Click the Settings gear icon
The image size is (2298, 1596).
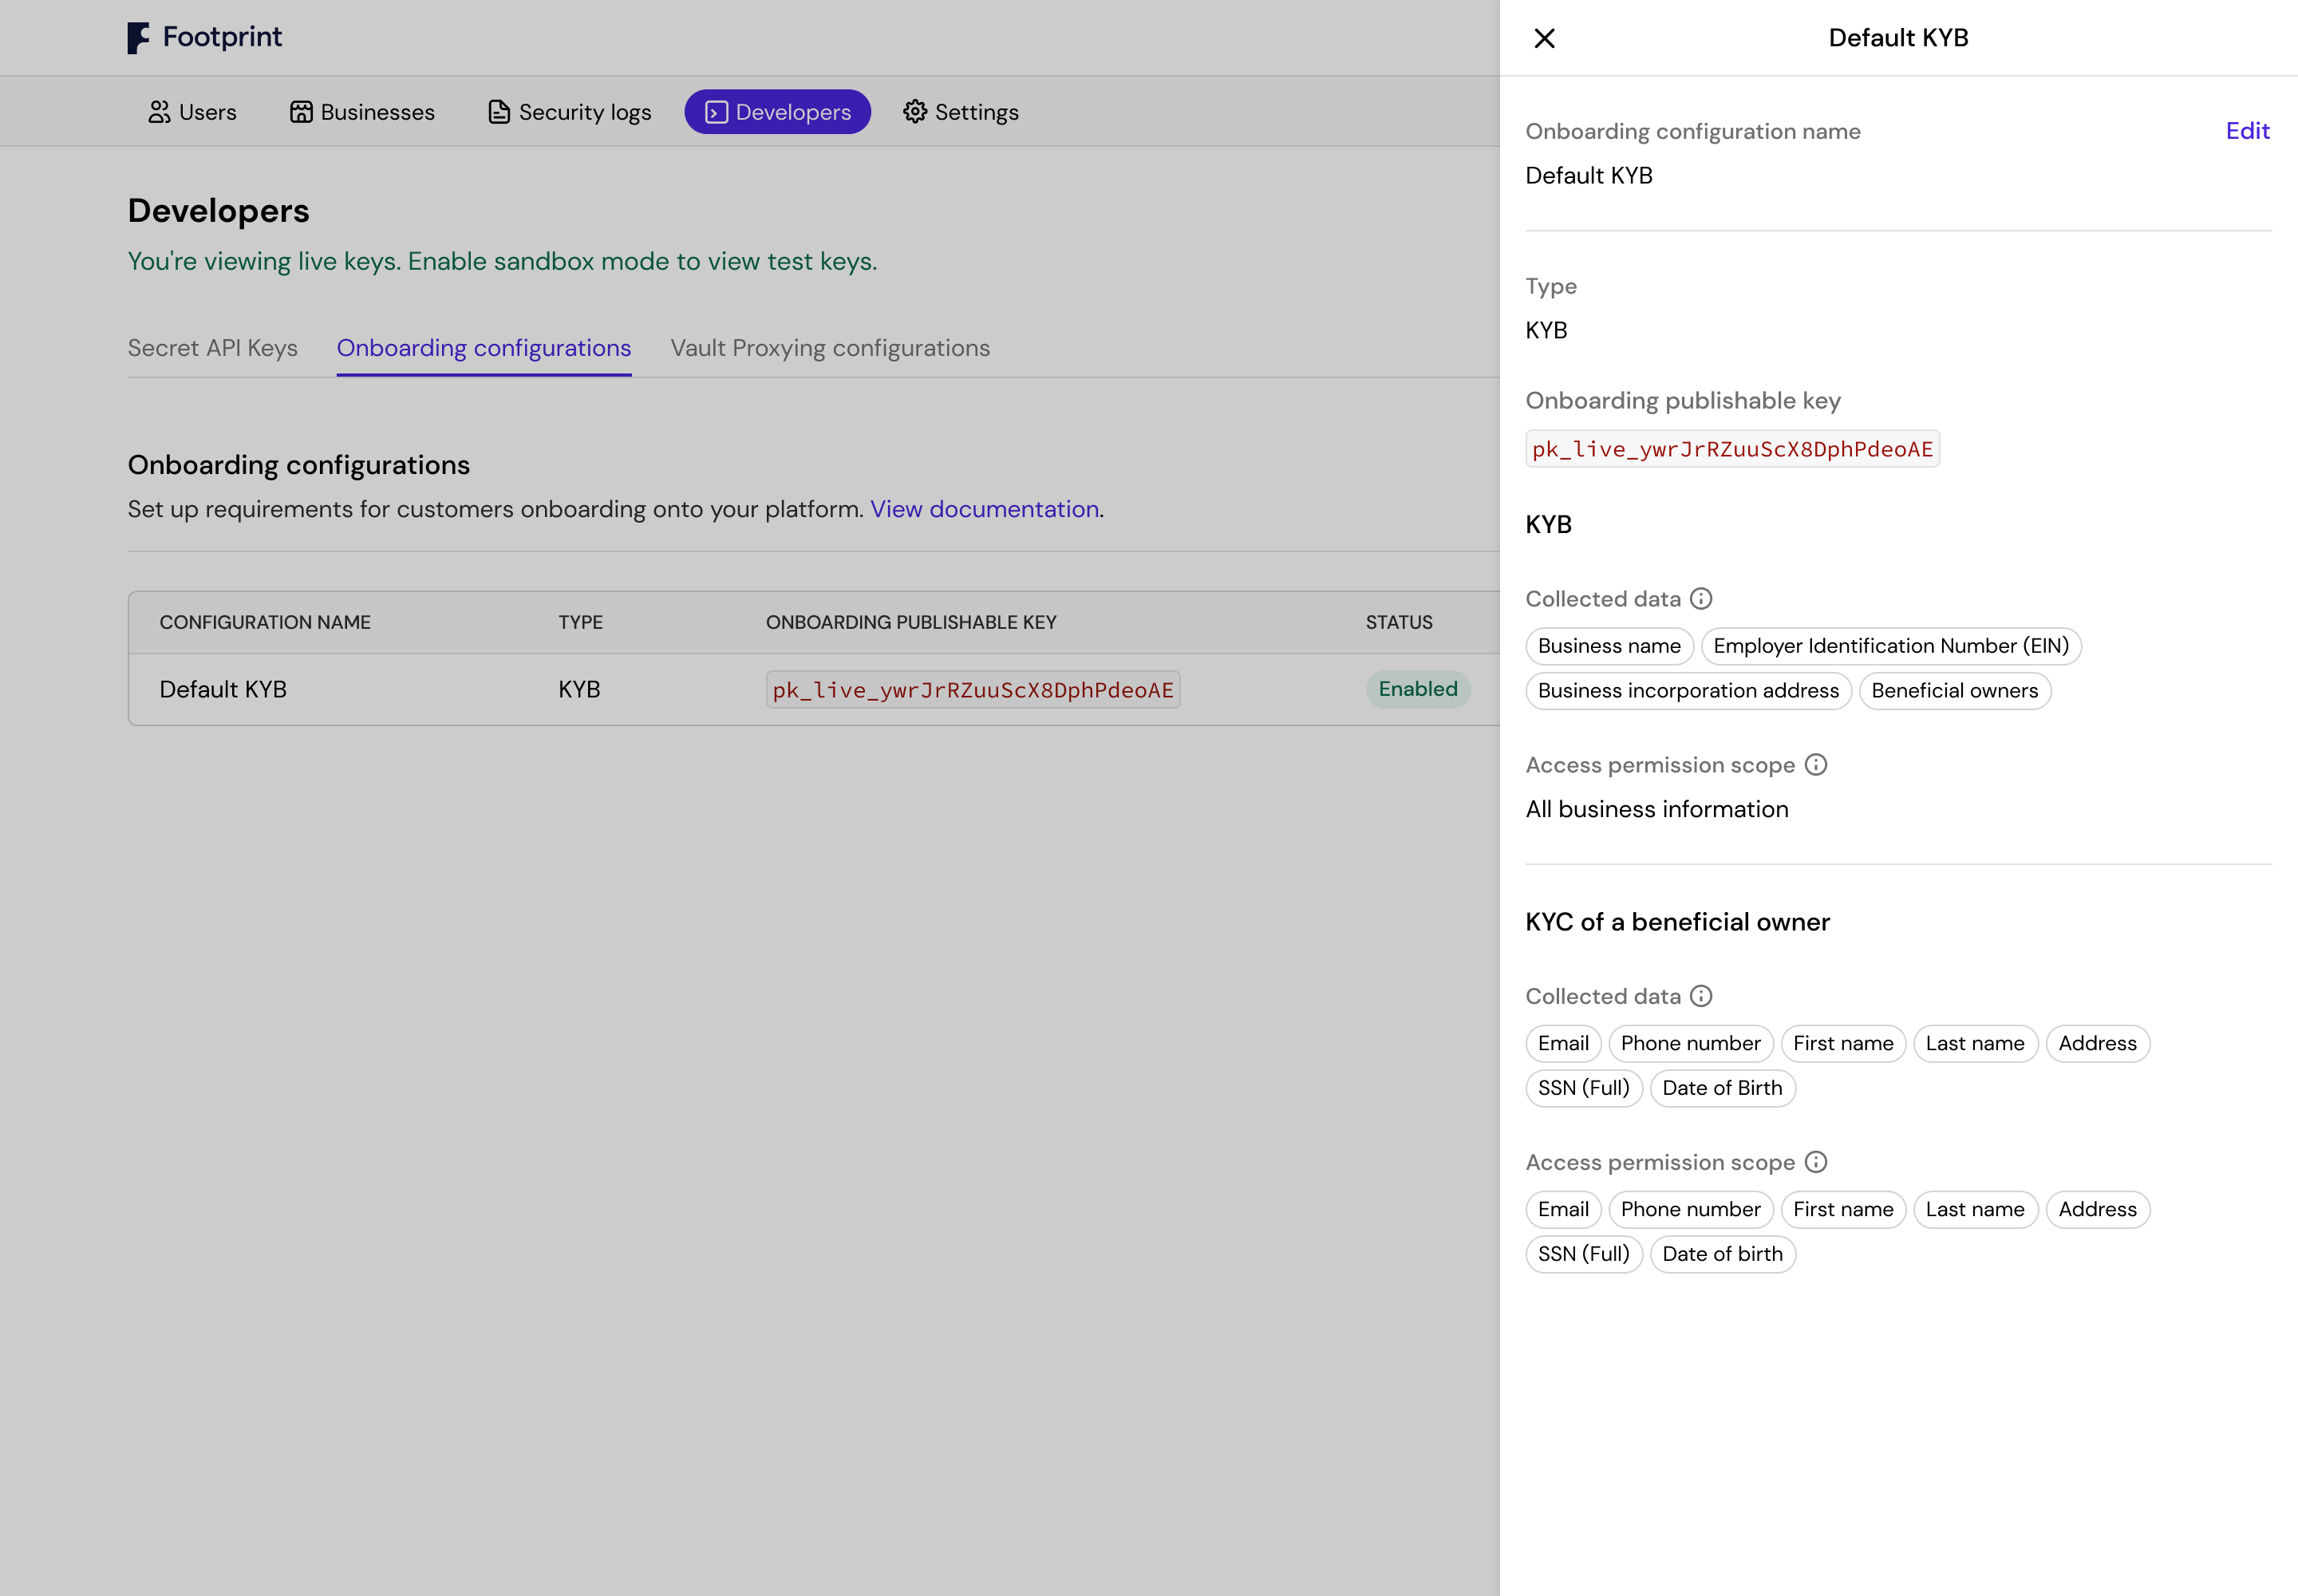[x=914, y=112]
